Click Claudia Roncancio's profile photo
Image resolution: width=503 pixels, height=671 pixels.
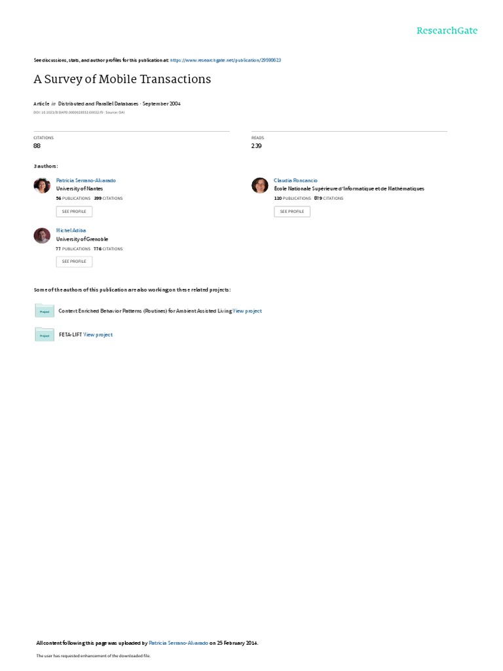click(x=259, y=185)
